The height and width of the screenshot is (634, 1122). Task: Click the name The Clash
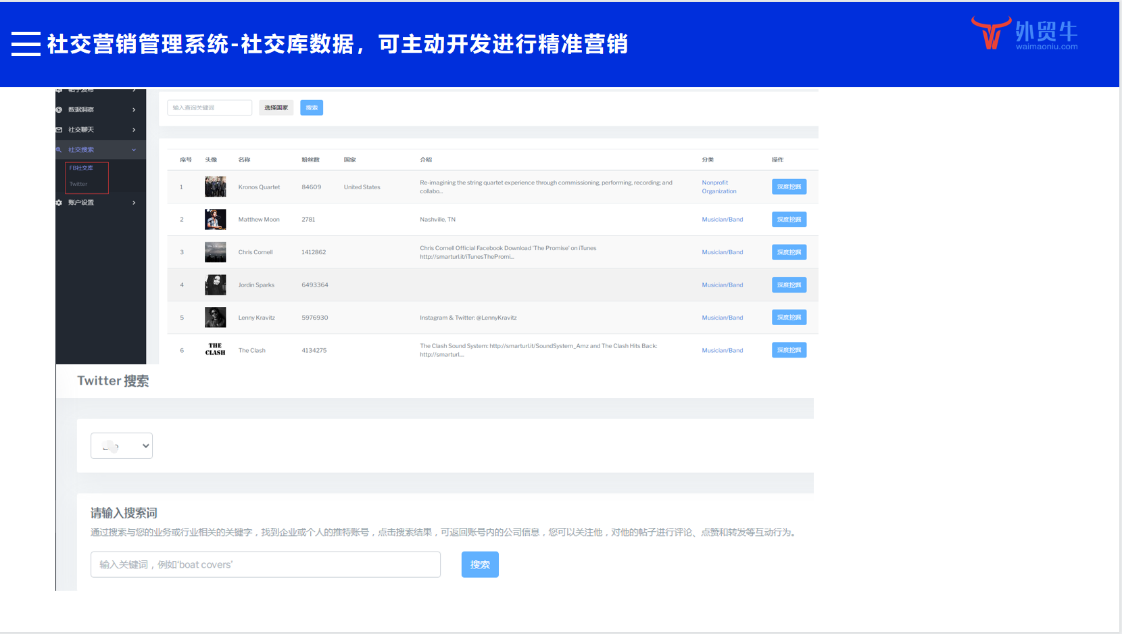[252, 351]
